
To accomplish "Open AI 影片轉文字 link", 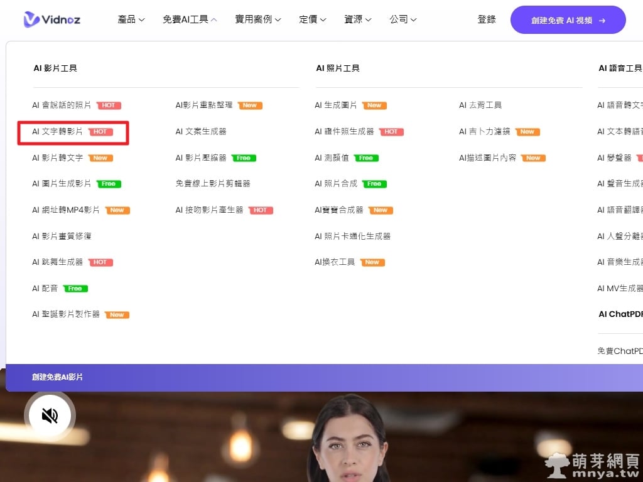I will click(58, 158).
